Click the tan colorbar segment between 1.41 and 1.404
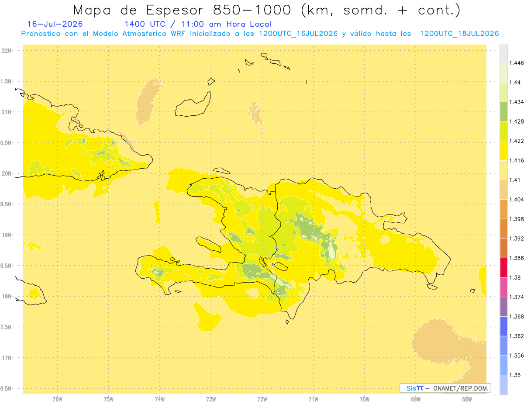 pos(503,190)
